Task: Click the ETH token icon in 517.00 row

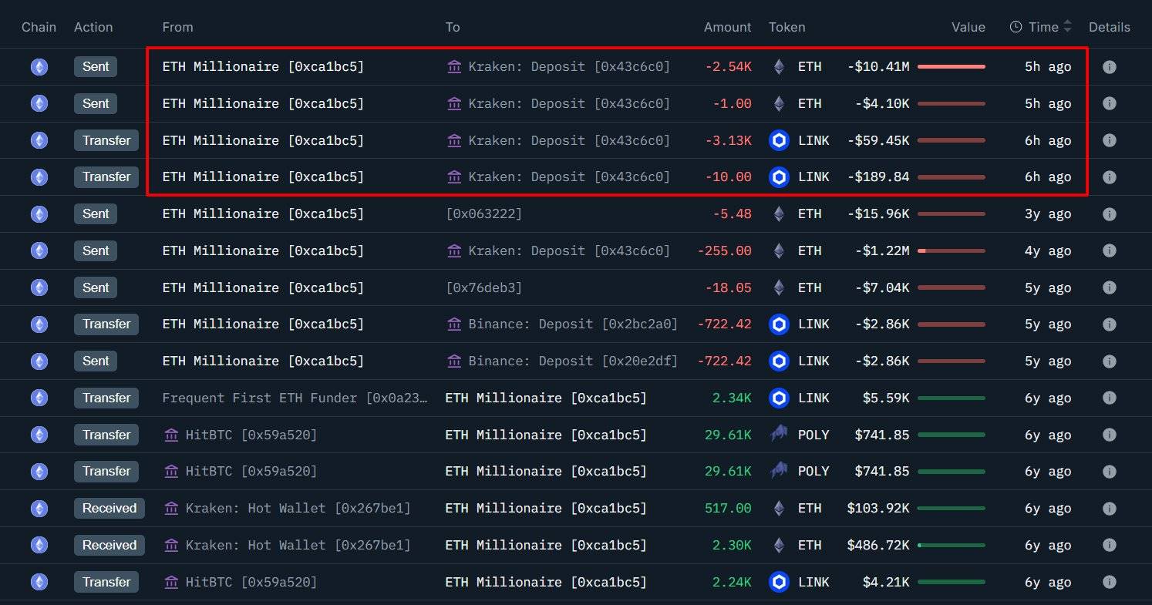Action: (x=779, y=508)
